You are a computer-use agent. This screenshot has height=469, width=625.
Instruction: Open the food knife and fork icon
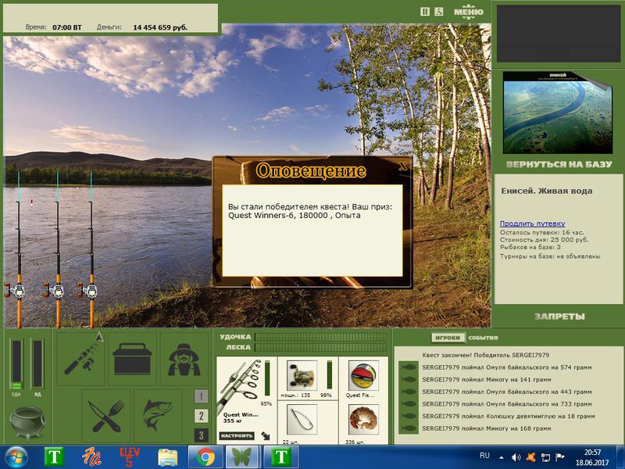pos(106,416)
